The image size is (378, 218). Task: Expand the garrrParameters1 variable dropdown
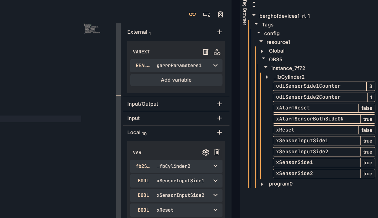click(x=216, y=66)
